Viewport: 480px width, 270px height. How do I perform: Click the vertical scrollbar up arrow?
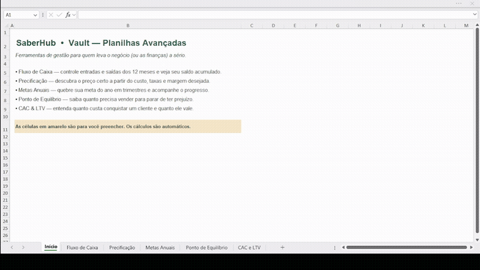477,25
